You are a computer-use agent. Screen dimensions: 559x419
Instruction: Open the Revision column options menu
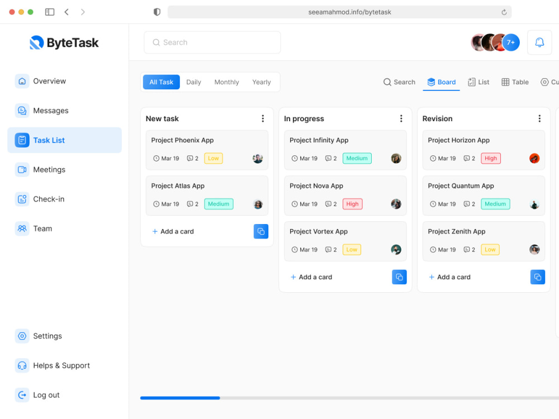pyautogui.click(x=539, y=118)
